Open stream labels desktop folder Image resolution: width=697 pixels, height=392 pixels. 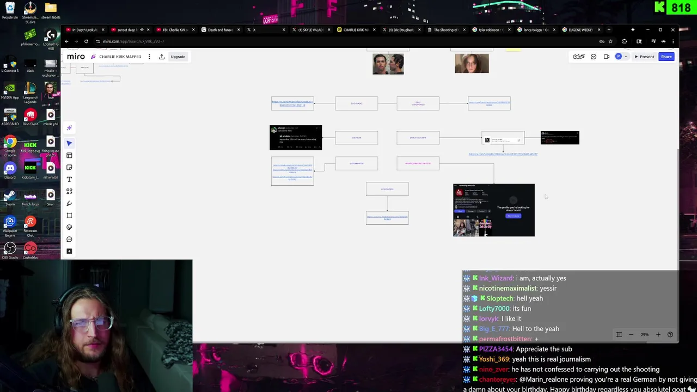tap(51, 10)
